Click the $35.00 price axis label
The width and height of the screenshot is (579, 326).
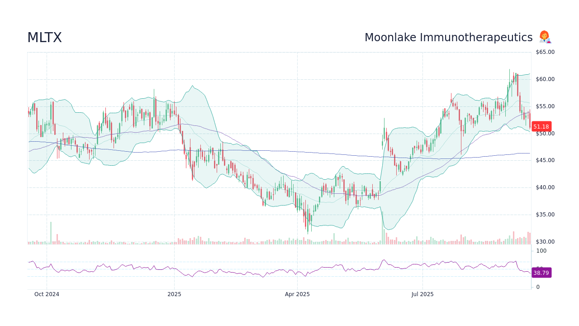(545, 215)
